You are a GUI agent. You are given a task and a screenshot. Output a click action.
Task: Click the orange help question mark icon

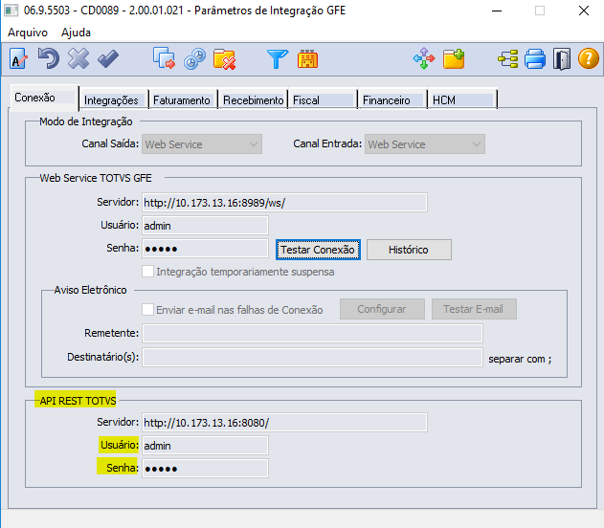click(x=589, y=59)
